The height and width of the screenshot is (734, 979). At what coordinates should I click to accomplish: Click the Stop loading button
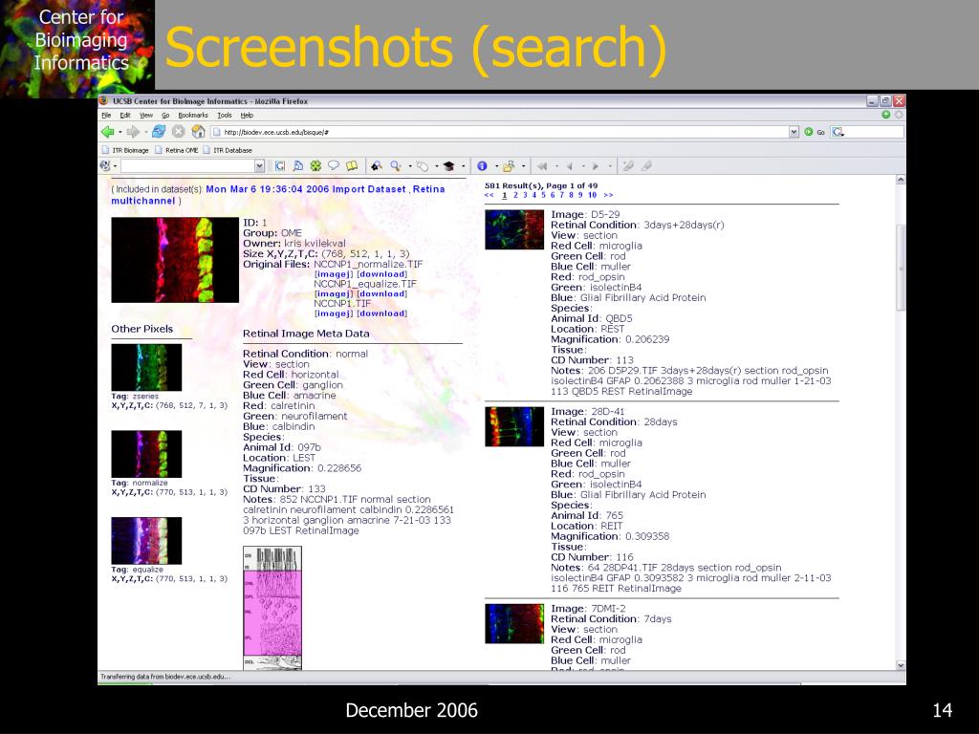pyautogui.click(x=179, y=132)
